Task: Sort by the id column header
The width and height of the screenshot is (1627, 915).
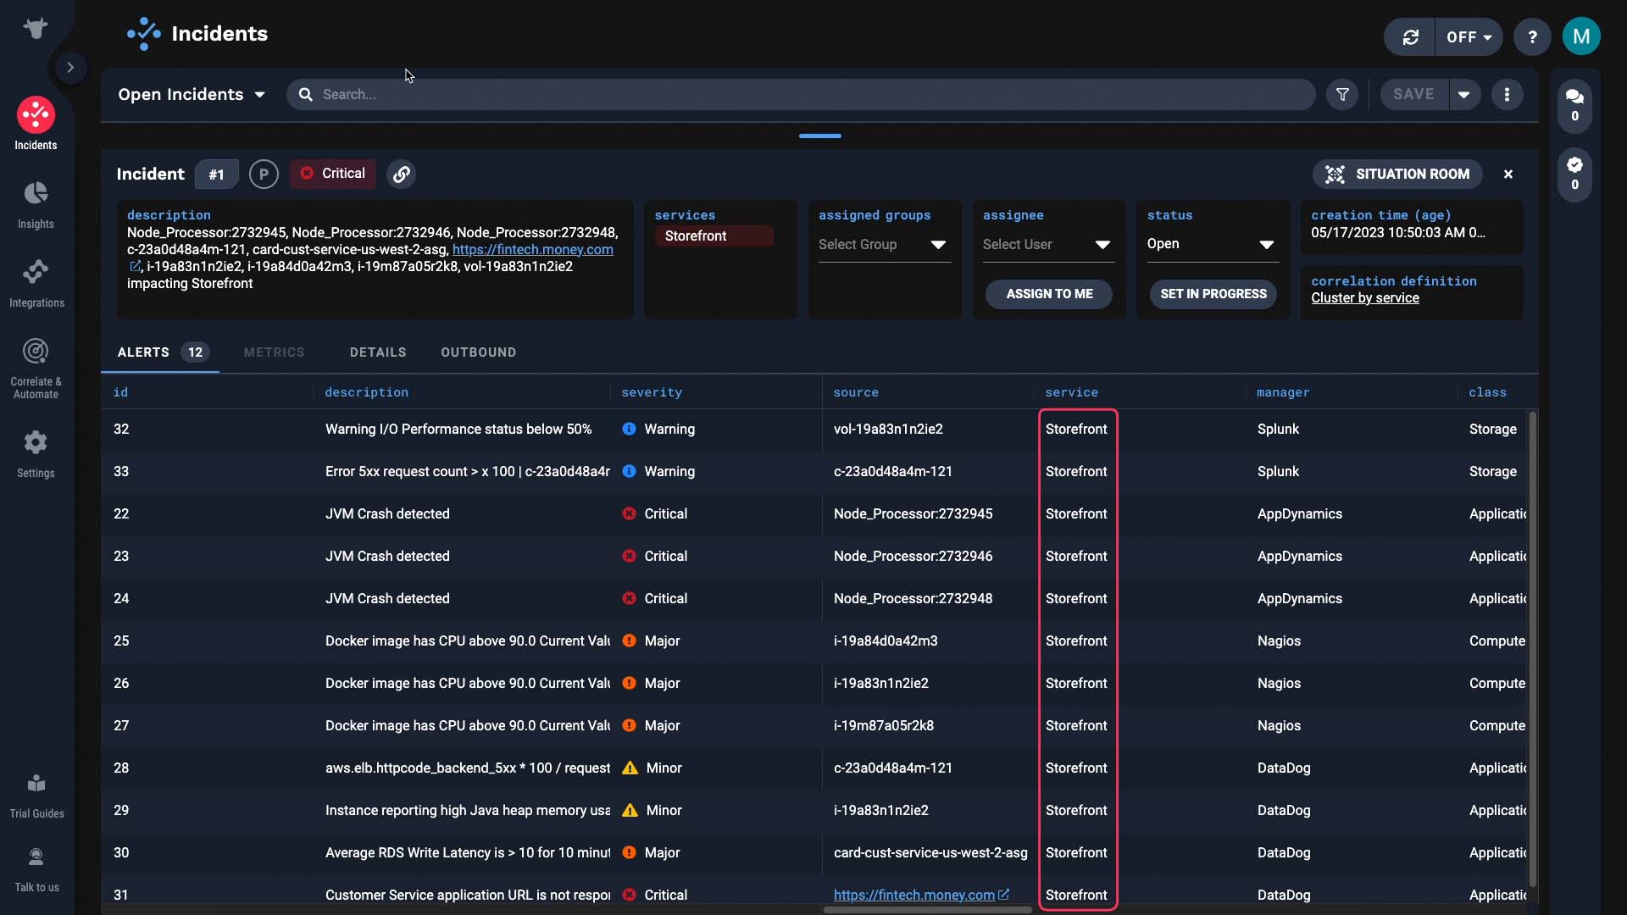Action: 120,392
